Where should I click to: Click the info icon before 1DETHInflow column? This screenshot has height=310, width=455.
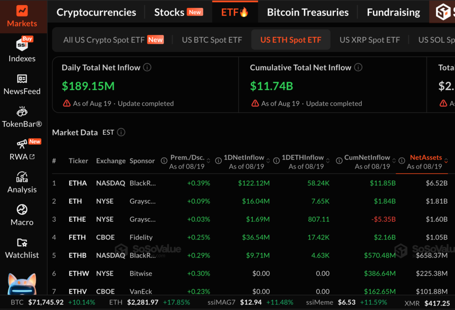pyautogui.click(x=276, y=161)
